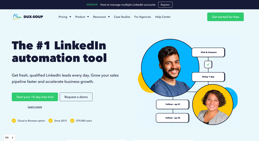The height and width of the screenshot is (141, 259).
Task: Click the woman's portrait in yellow circle
Action: [213, 105]
